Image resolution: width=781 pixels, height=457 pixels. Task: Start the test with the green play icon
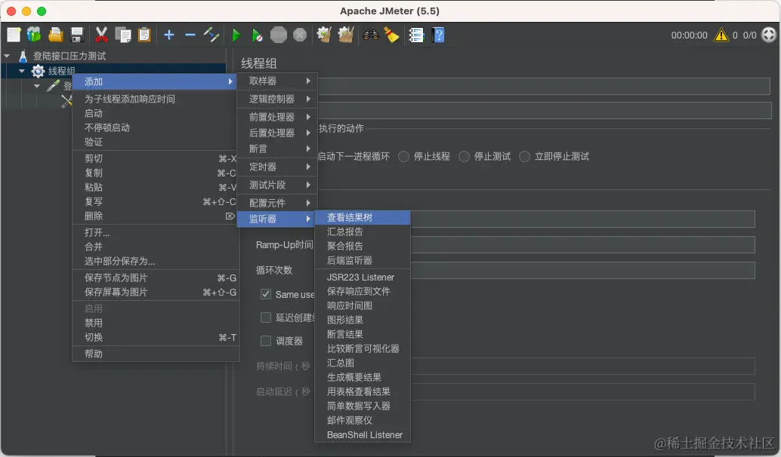coord(236,34)
